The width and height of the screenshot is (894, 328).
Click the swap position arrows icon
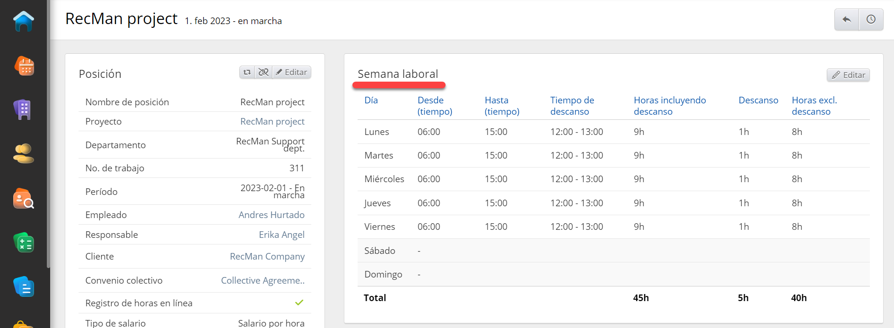click(247, 72)
